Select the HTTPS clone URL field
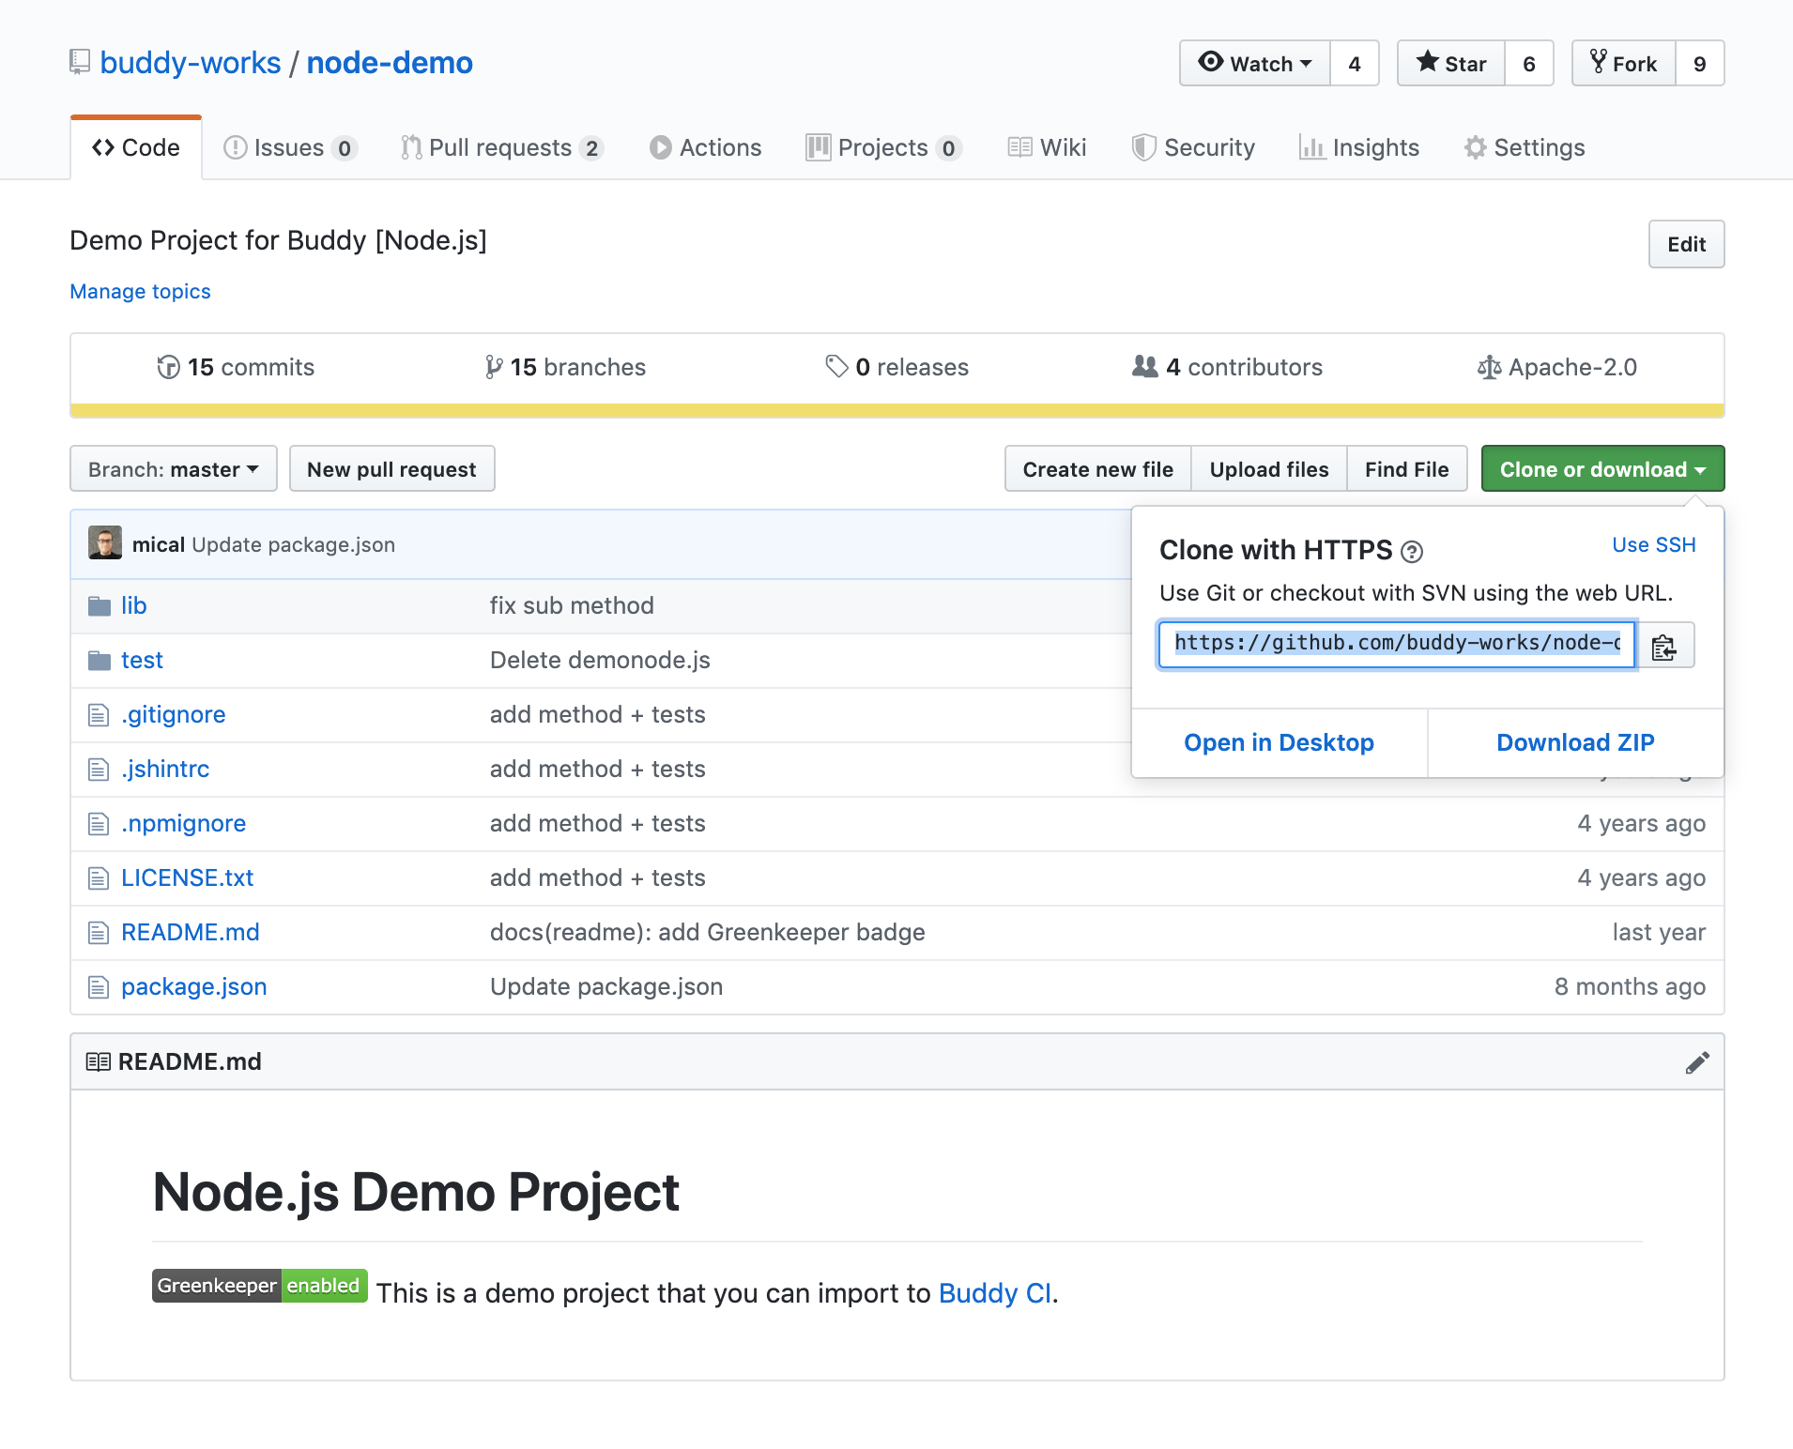Viewport: 1793px width, 1449px height. click(x=1397, y=644)
